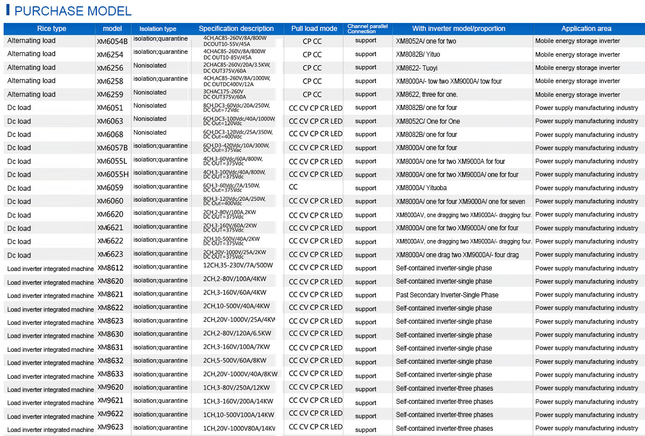The height and width of the screenshot is (436, 645).
Task: Click specification 2CH,2-80V/120A/6.5KW
Action: click(237, 333)
